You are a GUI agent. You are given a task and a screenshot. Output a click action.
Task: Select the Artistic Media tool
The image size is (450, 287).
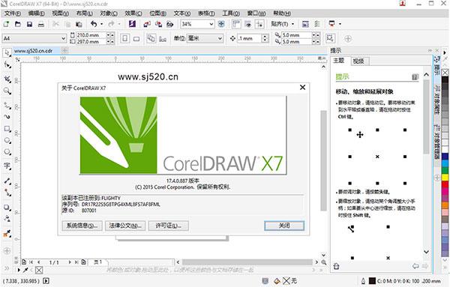pyautogui.click(x=7, y=117)
